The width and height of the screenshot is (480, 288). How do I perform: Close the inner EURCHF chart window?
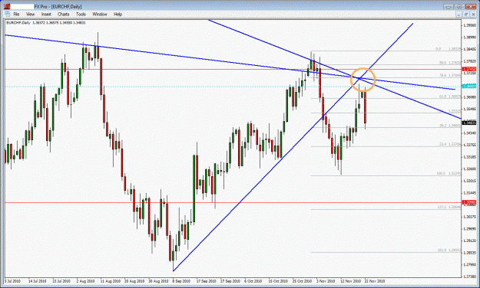[x=472, y=14]
